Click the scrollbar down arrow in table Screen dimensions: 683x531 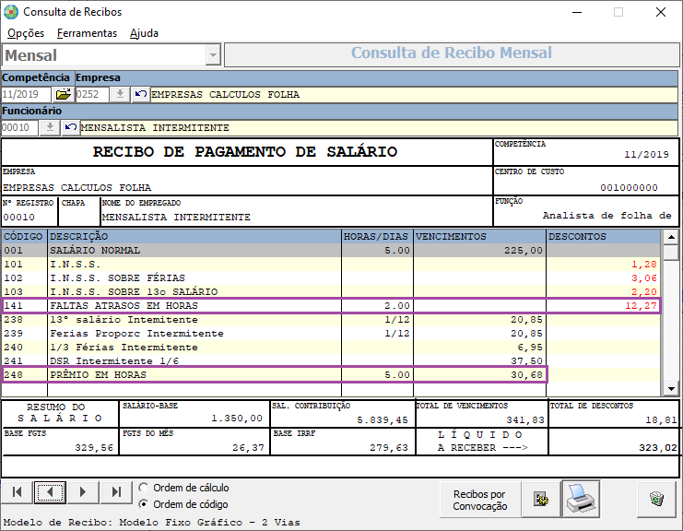(671, 388)
